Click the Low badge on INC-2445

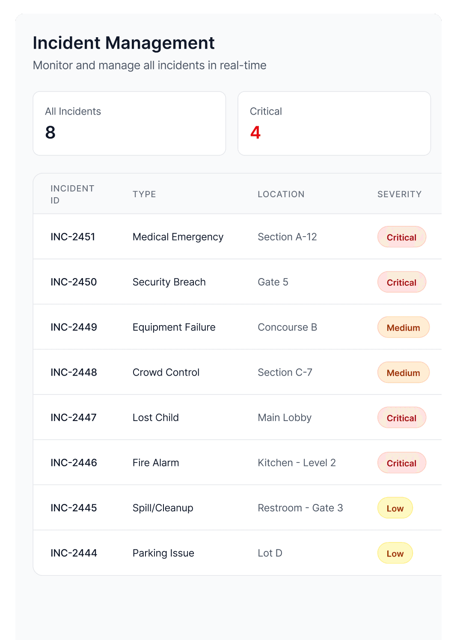[x=395, y=508]
